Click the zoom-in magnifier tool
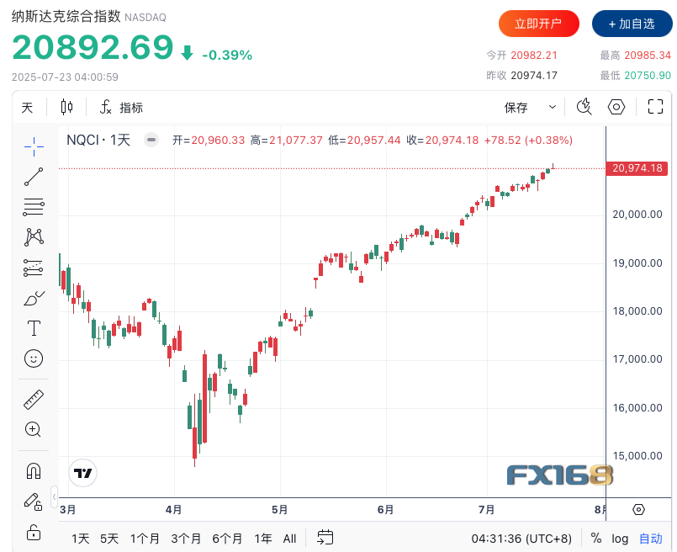This screenshot has width=677, height=552. [x=34, y=429]
